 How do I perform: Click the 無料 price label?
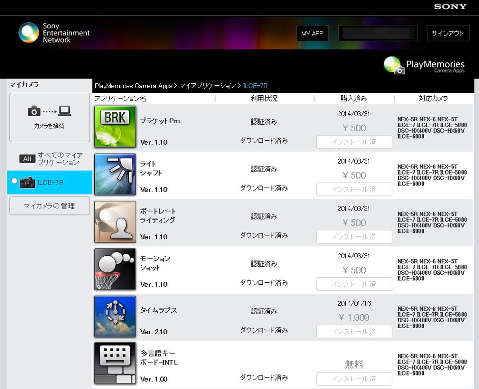[354, 364]
